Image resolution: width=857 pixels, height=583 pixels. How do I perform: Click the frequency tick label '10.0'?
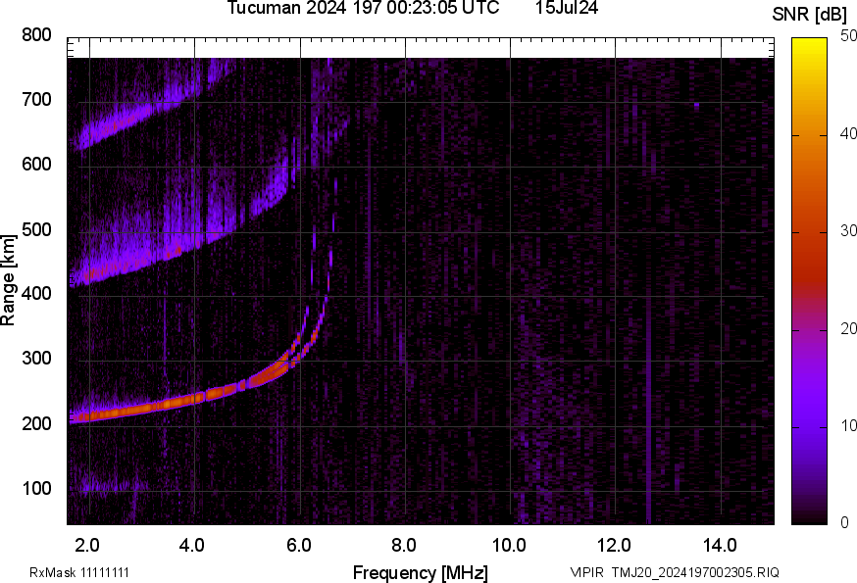(508, 546)
